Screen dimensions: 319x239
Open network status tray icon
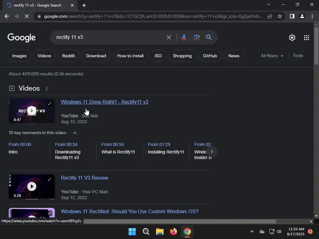click(x=272, y=232)
